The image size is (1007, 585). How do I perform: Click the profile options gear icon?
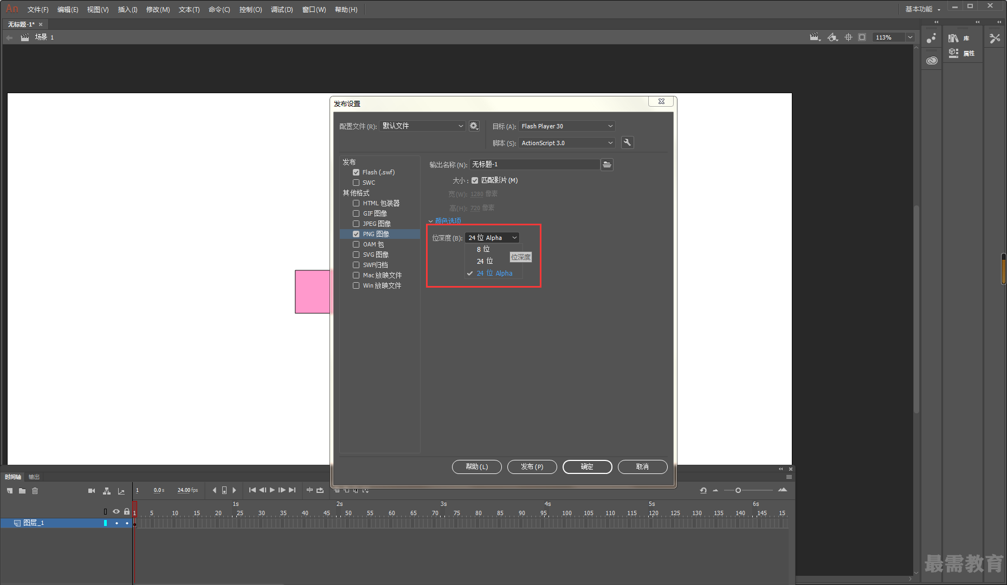point(474,126)
